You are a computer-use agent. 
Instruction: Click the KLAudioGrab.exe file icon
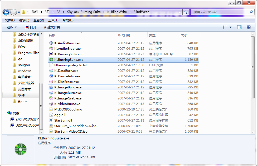(51, 49)
